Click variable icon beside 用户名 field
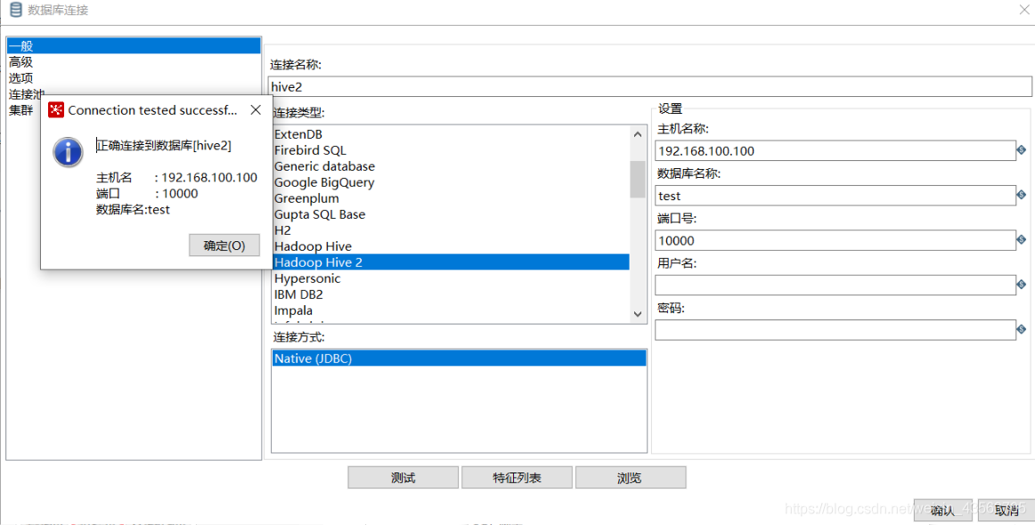 click(x=1023, y=285)
